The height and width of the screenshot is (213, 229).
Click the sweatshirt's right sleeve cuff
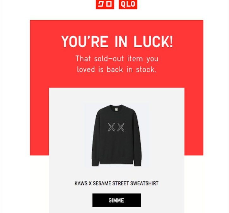coord(138,163)
